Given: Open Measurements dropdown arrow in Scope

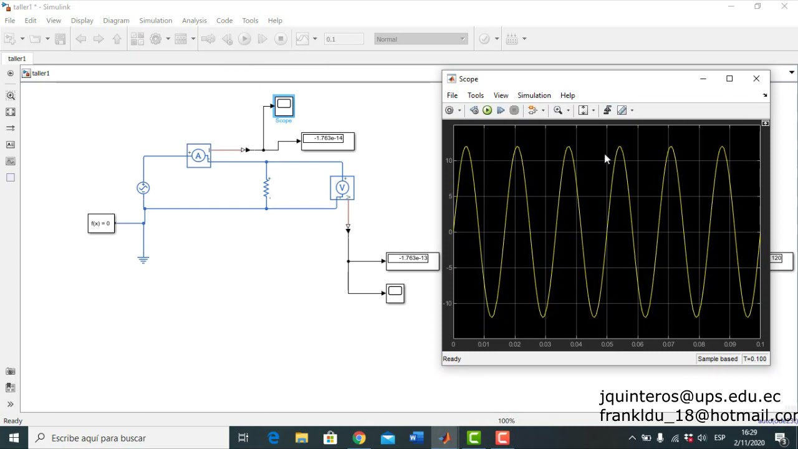Looking at the screenshot, I should [632, 110].
